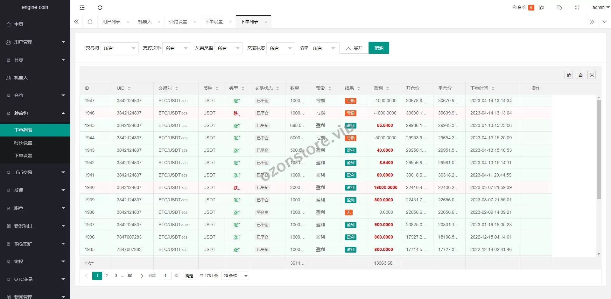
Task: Click the export table icon
Action: 580,75
